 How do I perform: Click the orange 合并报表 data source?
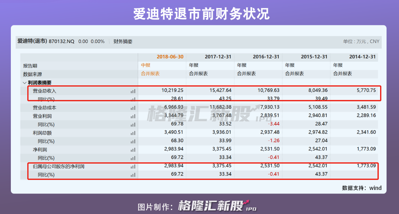point(151,74)
